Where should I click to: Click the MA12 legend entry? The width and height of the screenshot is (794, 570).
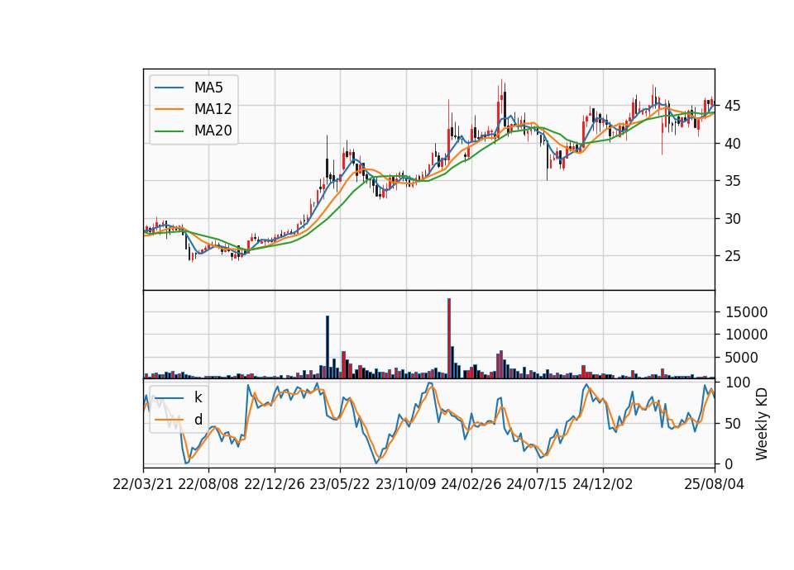pos(194,109)
